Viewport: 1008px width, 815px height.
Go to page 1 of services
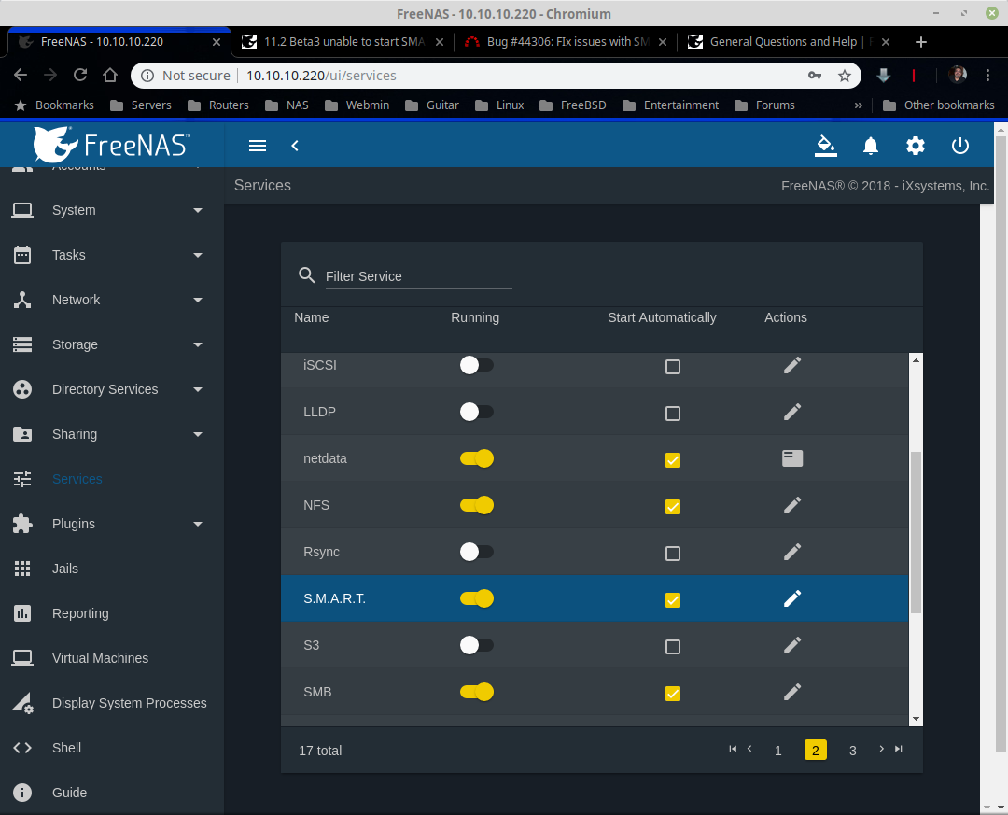(x=777, y=750)
